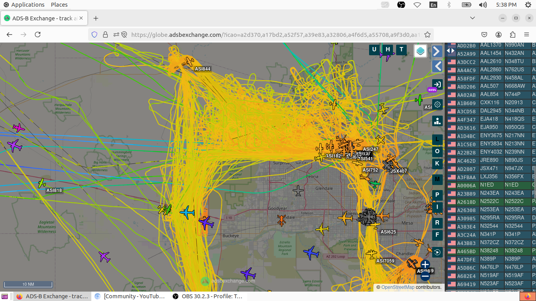Open the podium stats icon
This screenshot has width=536, height=301.
click(x=437, y=121)
